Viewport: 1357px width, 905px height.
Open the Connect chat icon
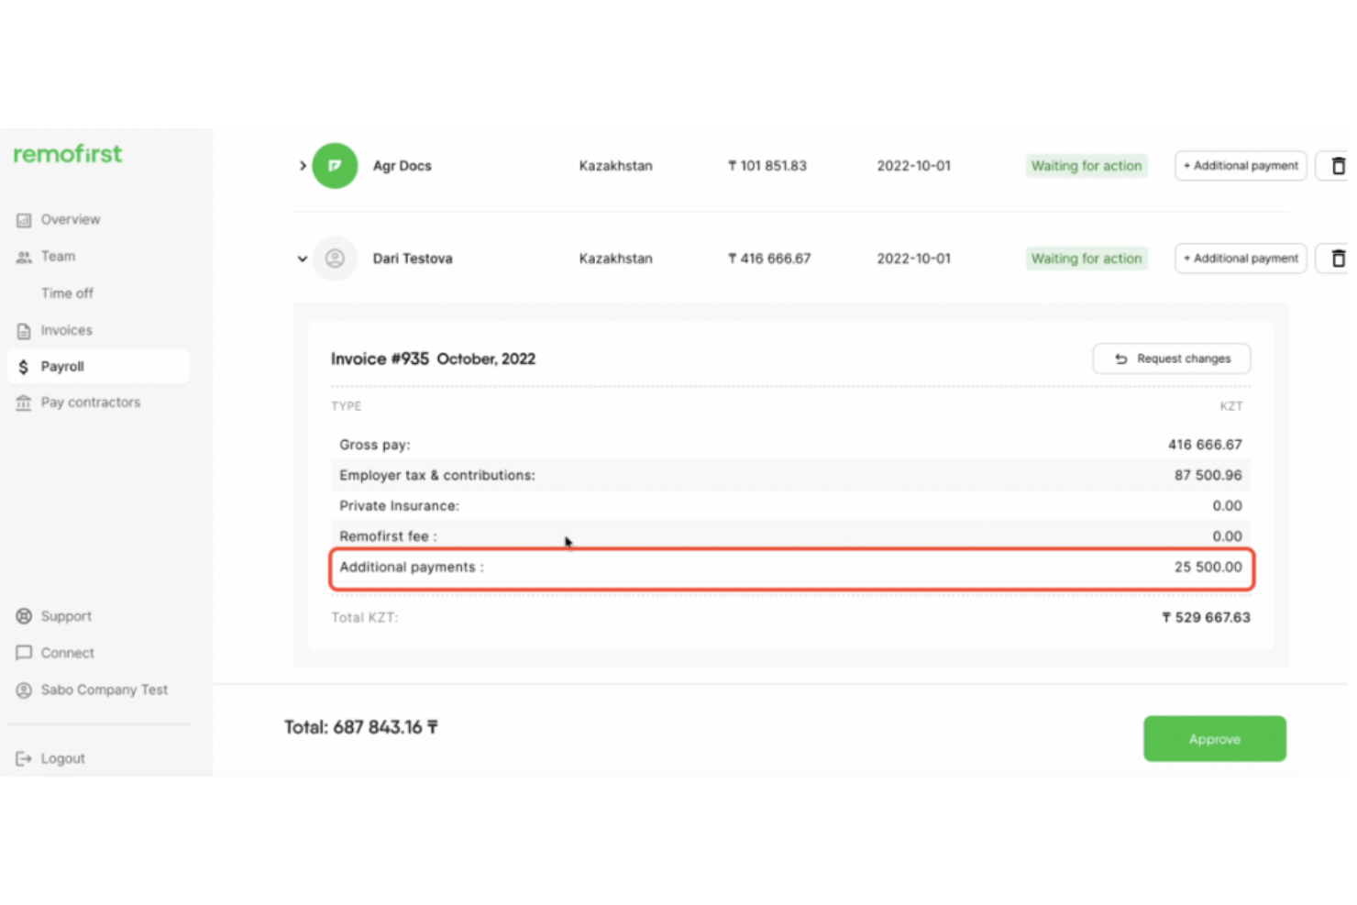pos(24,652)
